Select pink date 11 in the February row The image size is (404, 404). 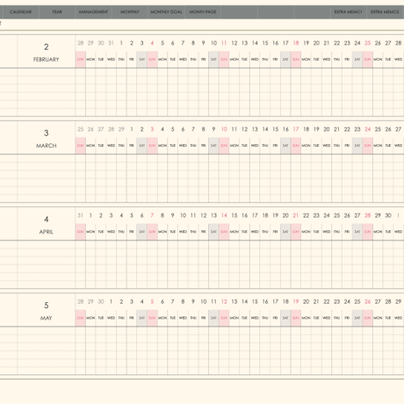(224, 43)
